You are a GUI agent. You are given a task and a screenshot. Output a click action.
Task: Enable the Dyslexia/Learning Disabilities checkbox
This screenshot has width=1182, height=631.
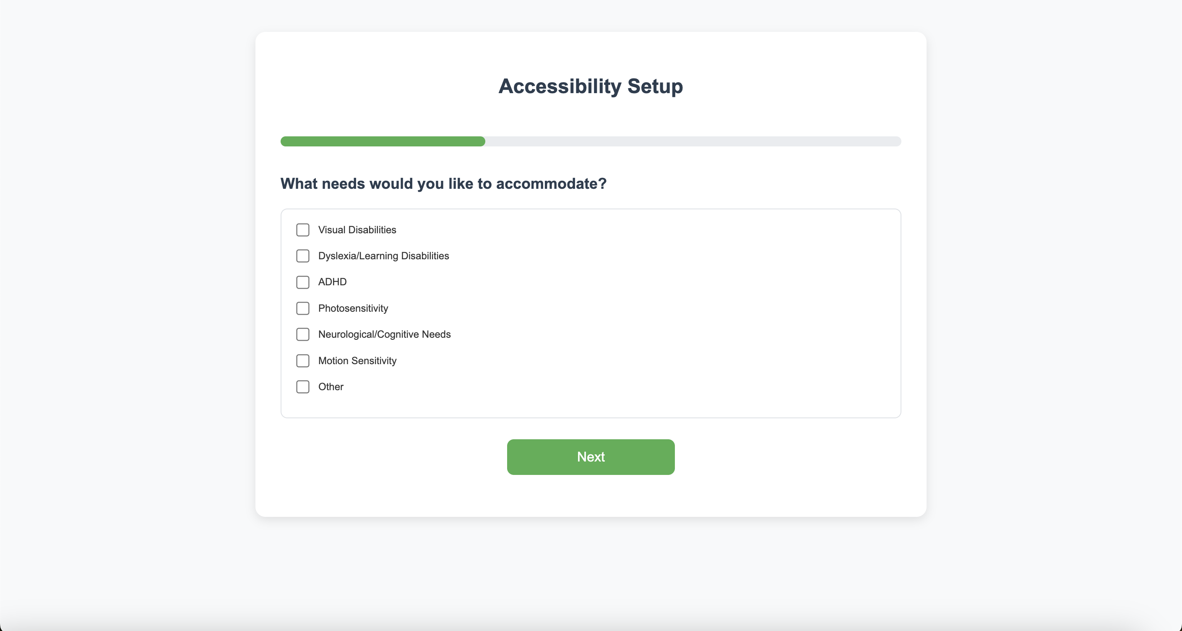[x=302, y=256]
